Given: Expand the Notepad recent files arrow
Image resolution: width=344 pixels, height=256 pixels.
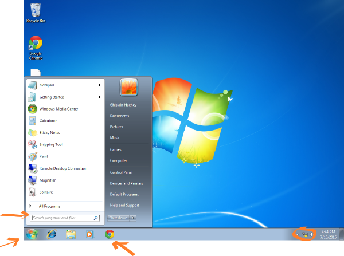Looking at the screenshot, I should pos(100,85).
